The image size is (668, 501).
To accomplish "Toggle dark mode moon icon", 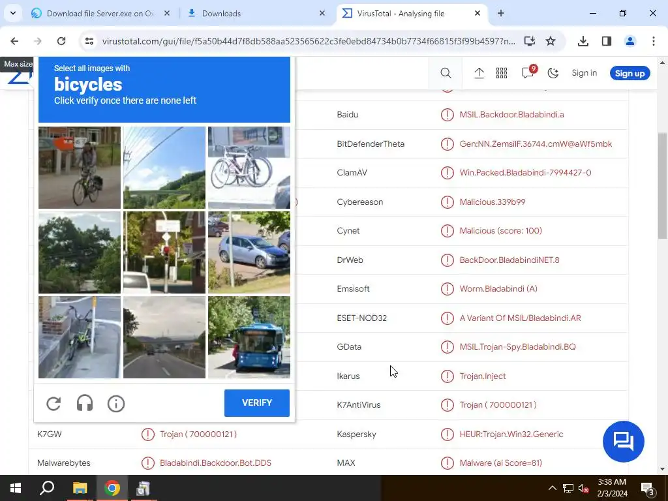I will [x=553, y=73].
